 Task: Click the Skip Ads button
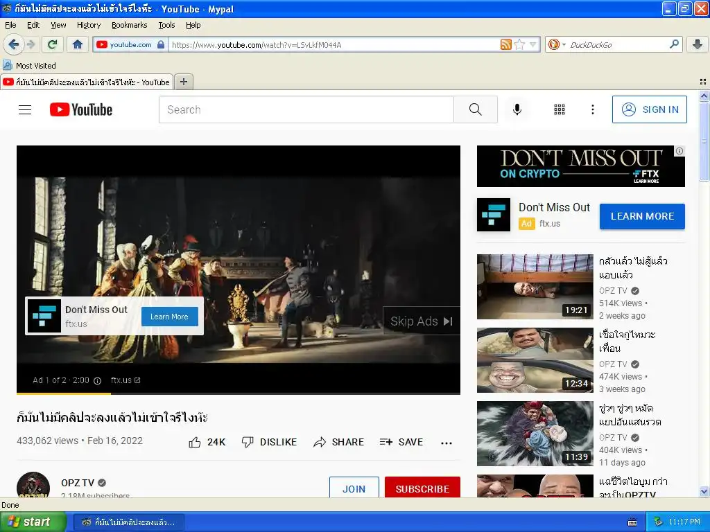pyautogui.click(x=422, y=321)
